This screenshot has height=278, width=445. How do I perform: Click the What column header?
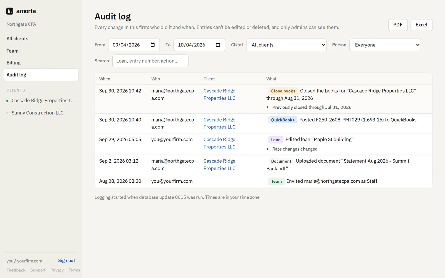[271, 79]
